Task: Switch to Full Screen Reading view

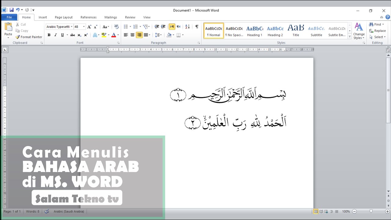Action: 321,211
